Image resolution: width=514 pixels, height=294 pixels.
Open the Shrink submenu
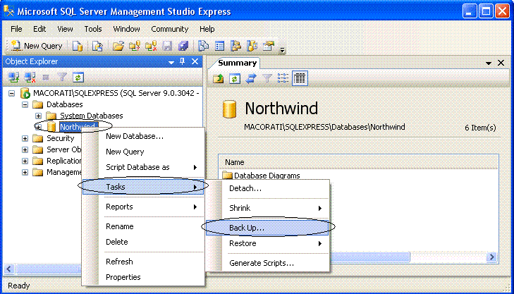point(267,208)
